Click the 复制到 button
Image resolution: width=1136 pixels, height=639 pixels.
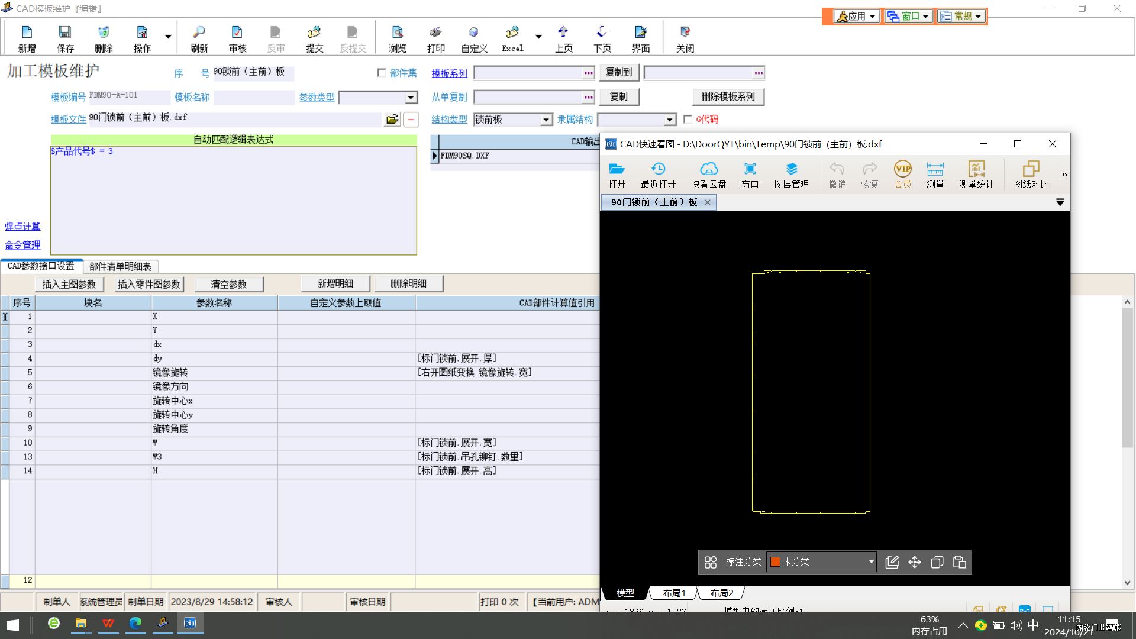pyautogui.click(x=619, y=73)
